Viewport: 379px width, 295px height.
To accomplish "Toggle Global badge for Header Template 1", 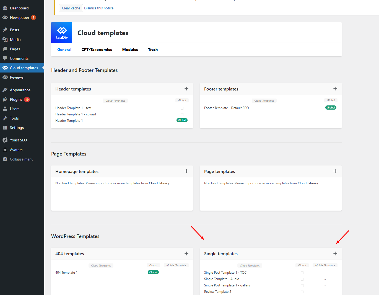I will 182,120.
